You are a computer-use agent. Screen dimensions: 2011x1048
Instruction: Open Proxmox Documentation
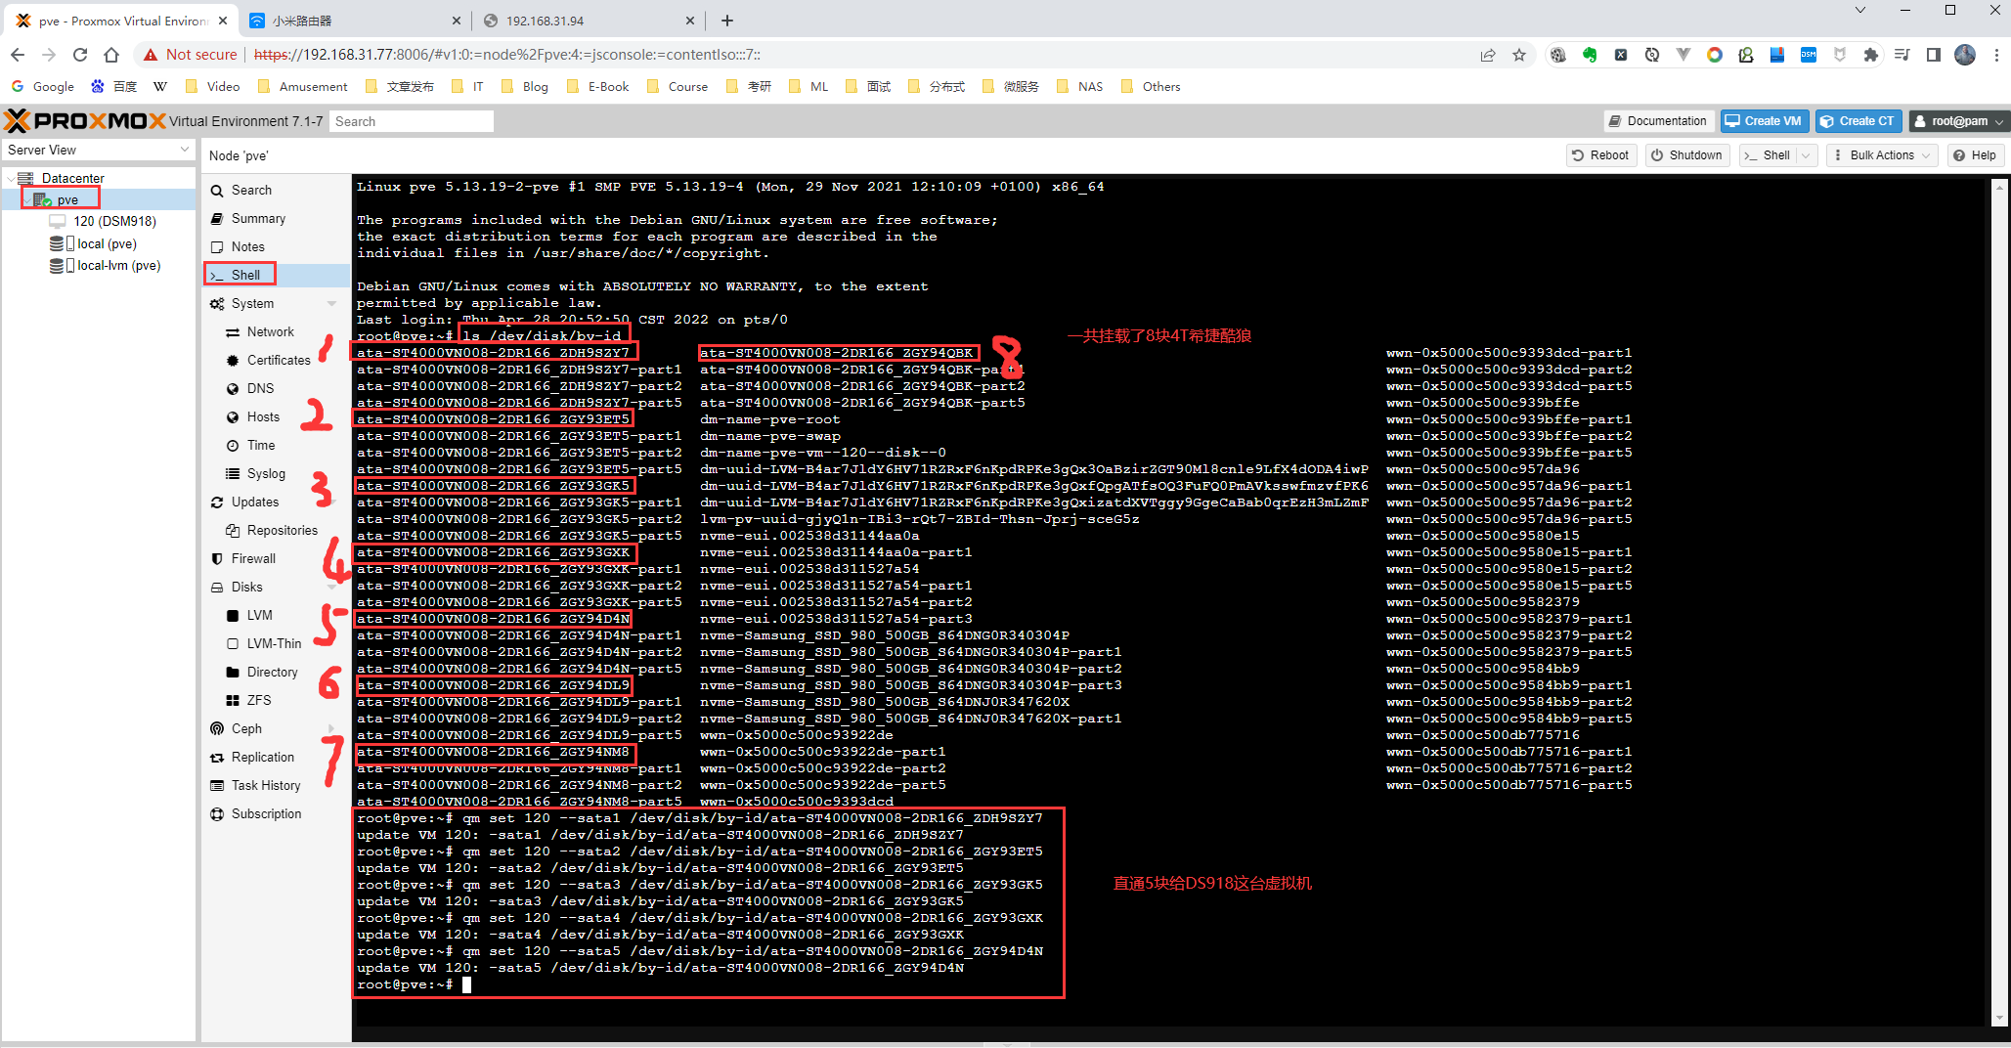click(1658, 121)
